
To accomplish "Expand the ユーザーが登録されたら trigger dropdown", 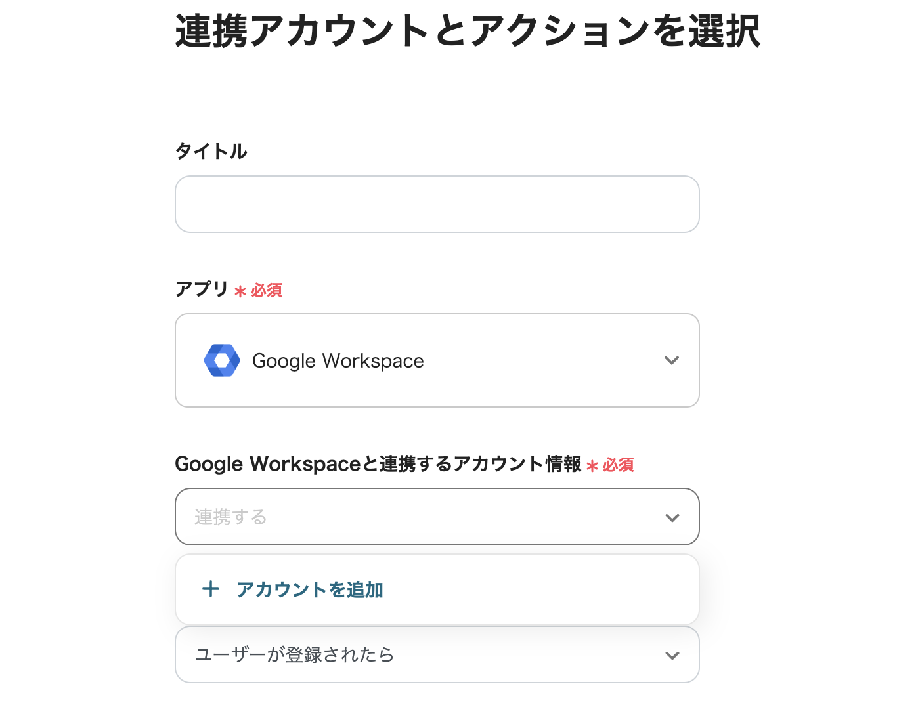I will pyautogui.click(x=437, y=654).
